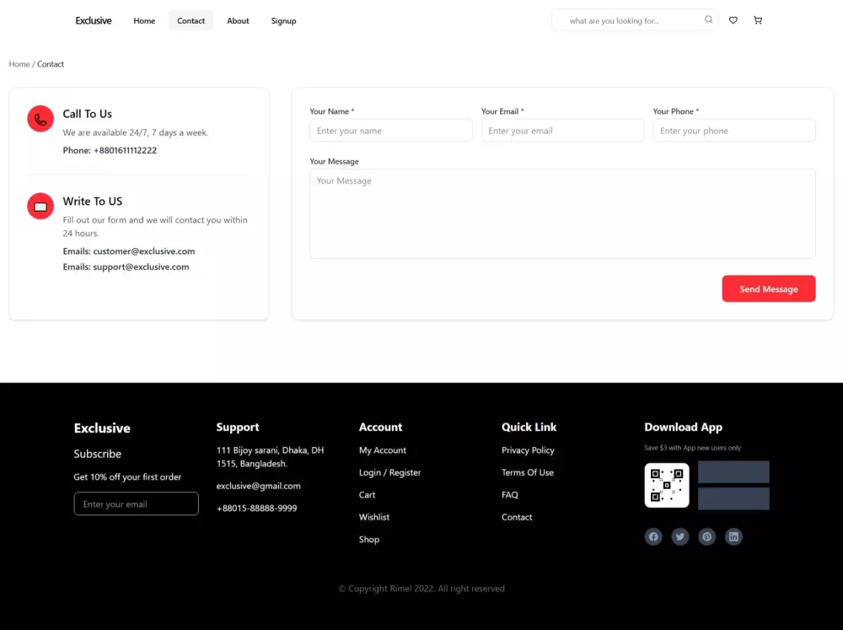
Task: Open the shopping cart icon
Action: 758,20
